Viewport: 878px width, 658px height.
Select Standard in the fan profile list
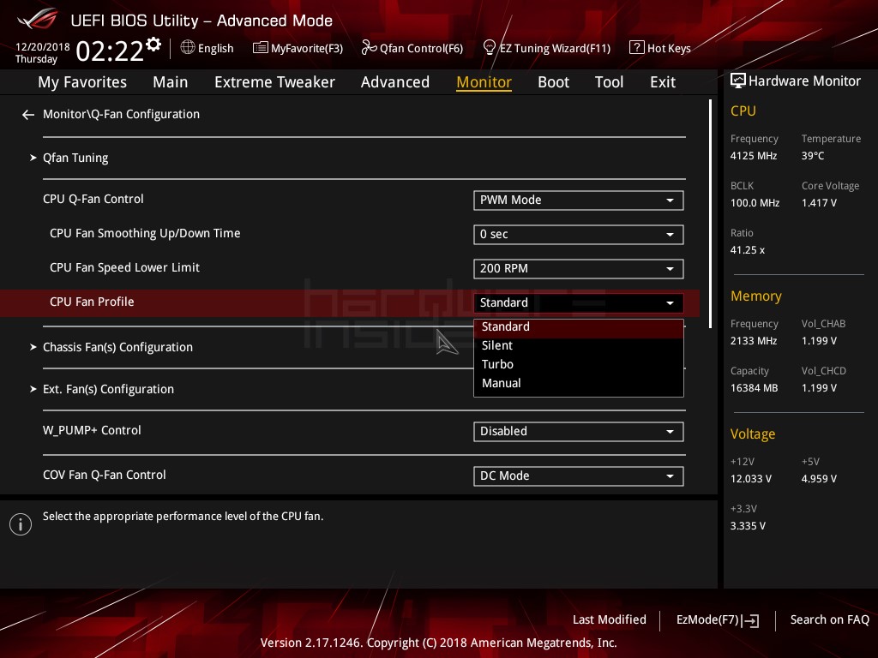[579, 326]
